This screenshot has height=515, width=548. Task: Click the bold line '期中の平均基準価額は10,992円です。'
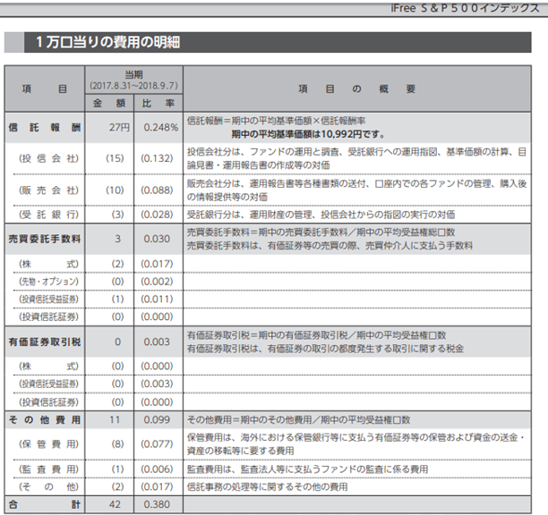pos(307,134)
